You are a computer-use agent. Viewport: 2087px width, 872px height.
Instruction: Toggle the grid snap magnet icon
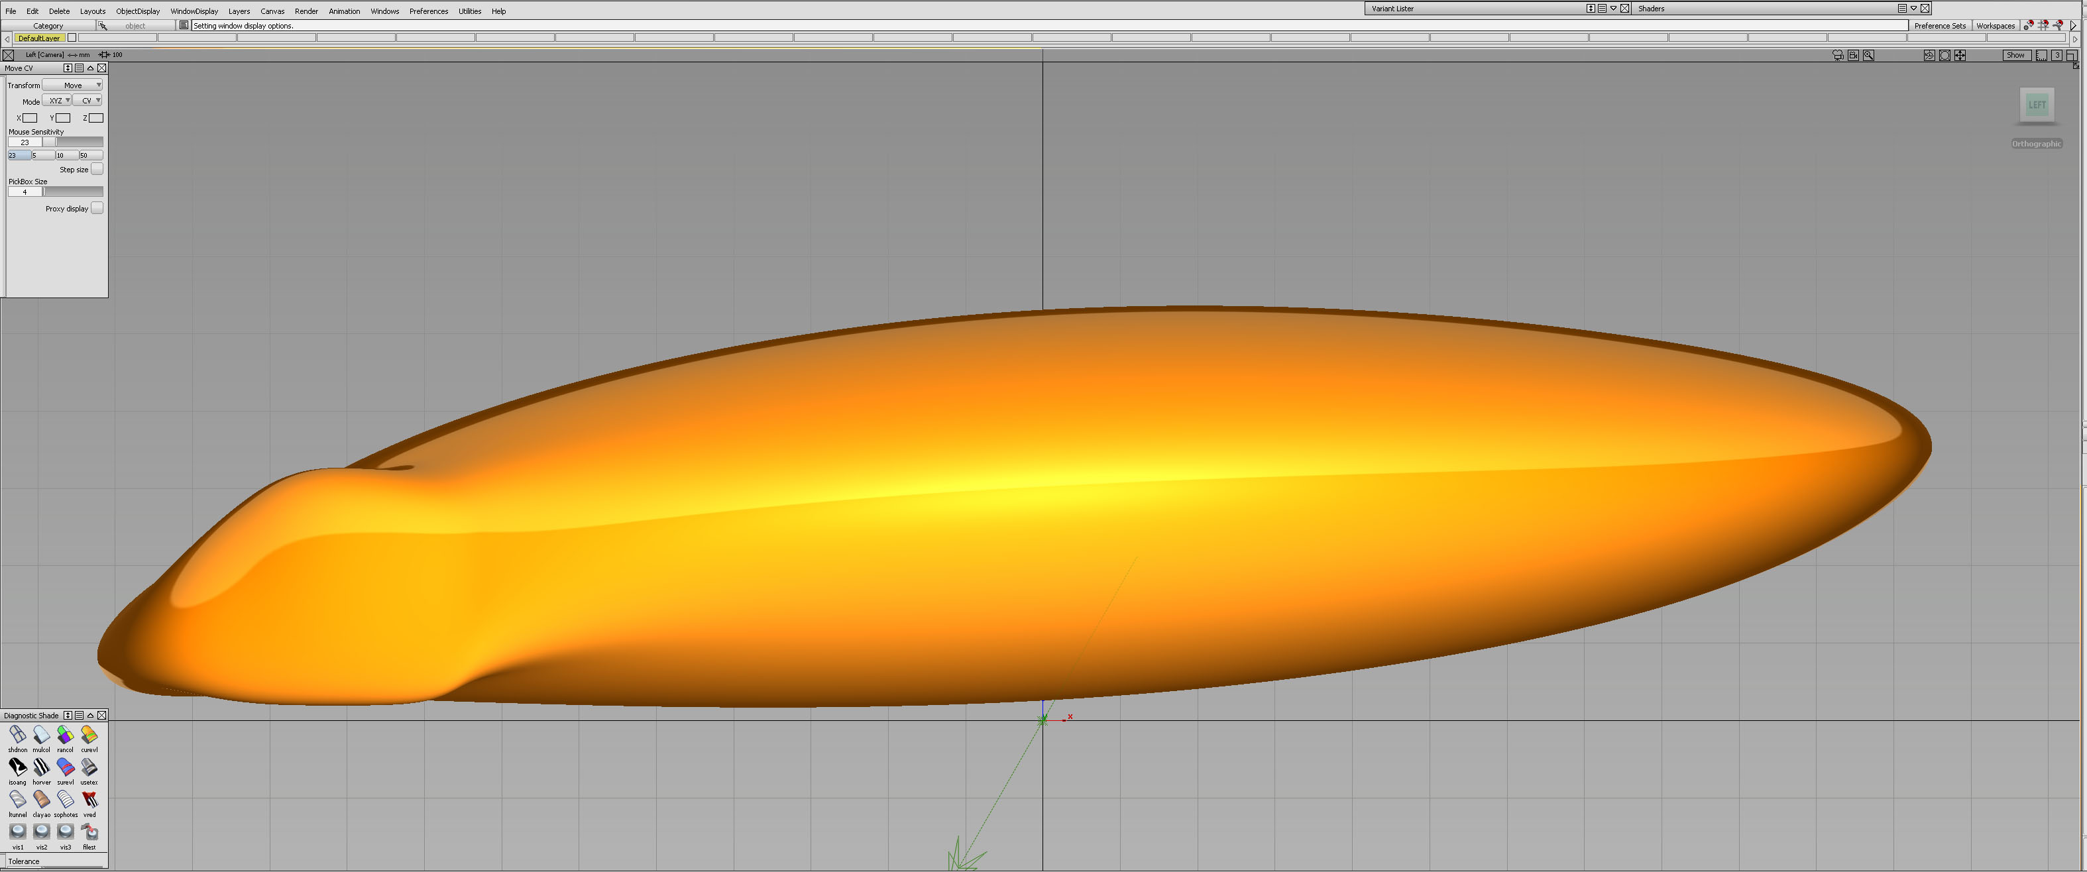tap(2043, 25)
